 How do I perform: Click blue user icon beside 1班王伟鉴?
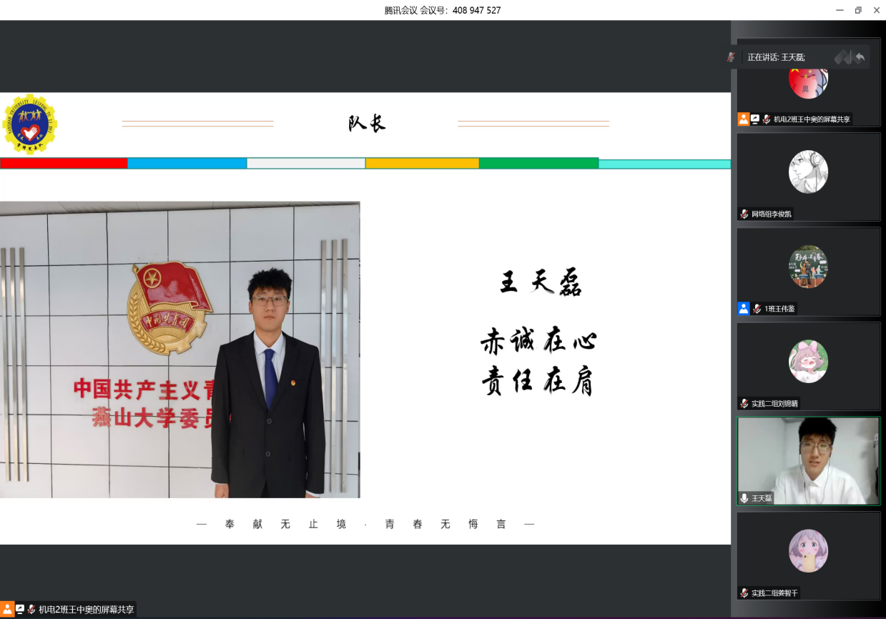click(x=744, y=309)
